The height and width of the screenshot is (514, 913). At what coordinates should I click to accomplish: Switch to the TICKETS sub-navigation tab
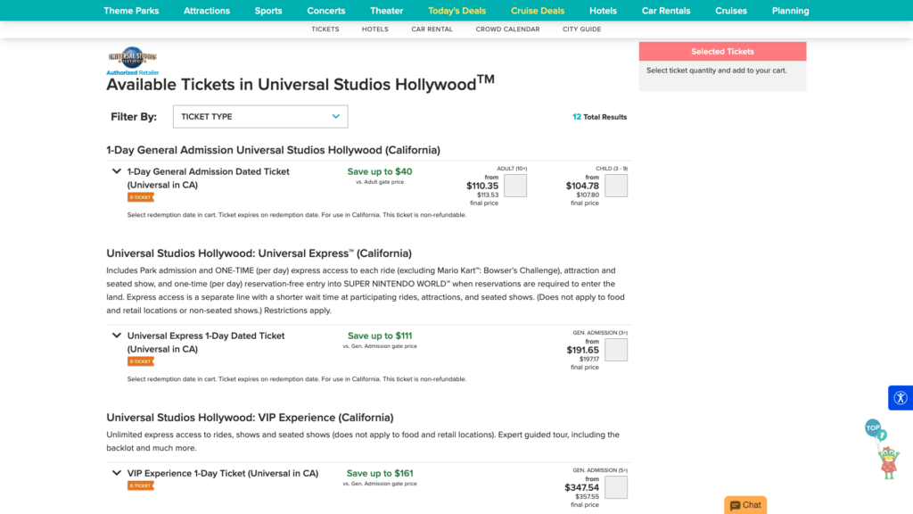tap(325, 29)
